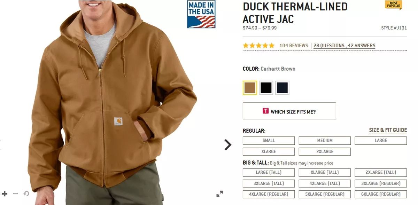Viewport: 418px width, 205px height.
Task: Pick the 6XLarge (Regular) size option
Action: click(x=381, y=194)
